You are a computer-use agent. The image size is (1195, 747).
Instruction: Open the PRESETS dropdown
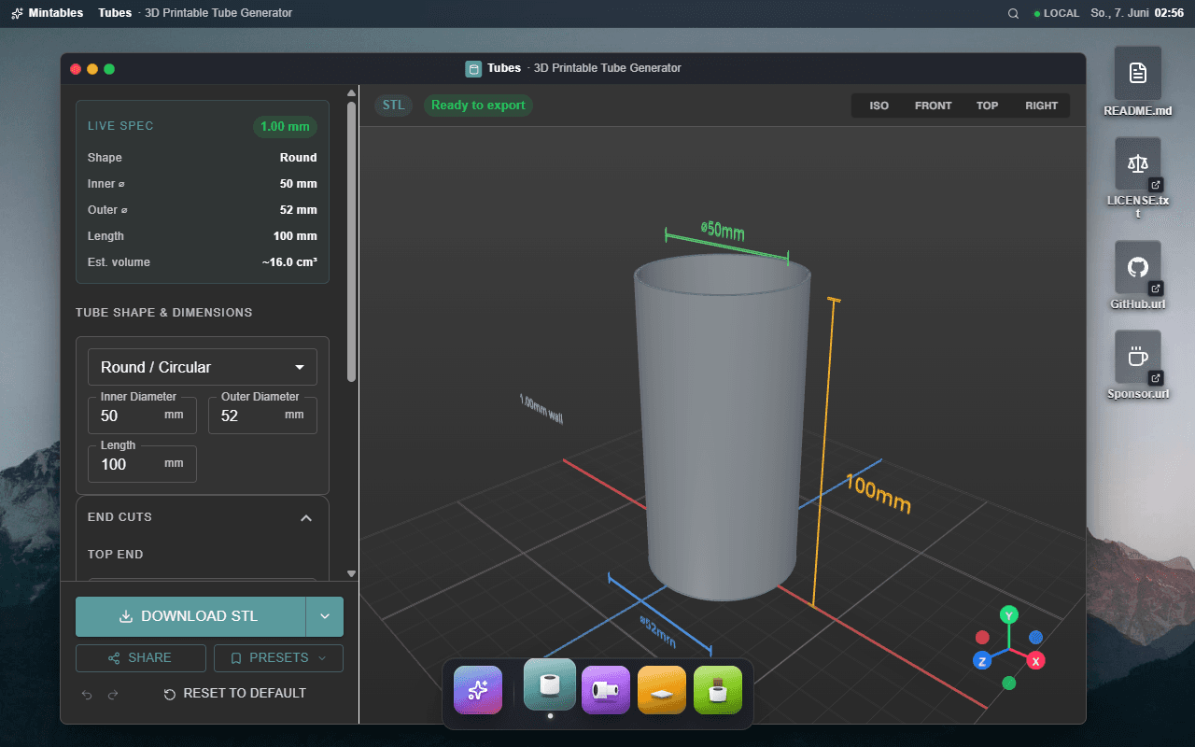(x=278, y=658)
